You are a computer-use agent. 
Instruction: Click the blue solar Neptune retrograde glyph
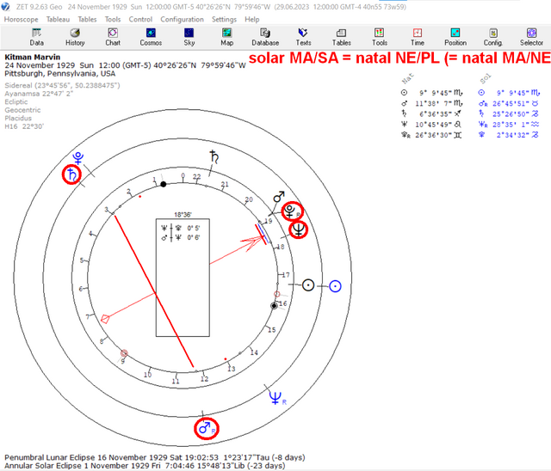pyautogui.click(x=277, y=398)
